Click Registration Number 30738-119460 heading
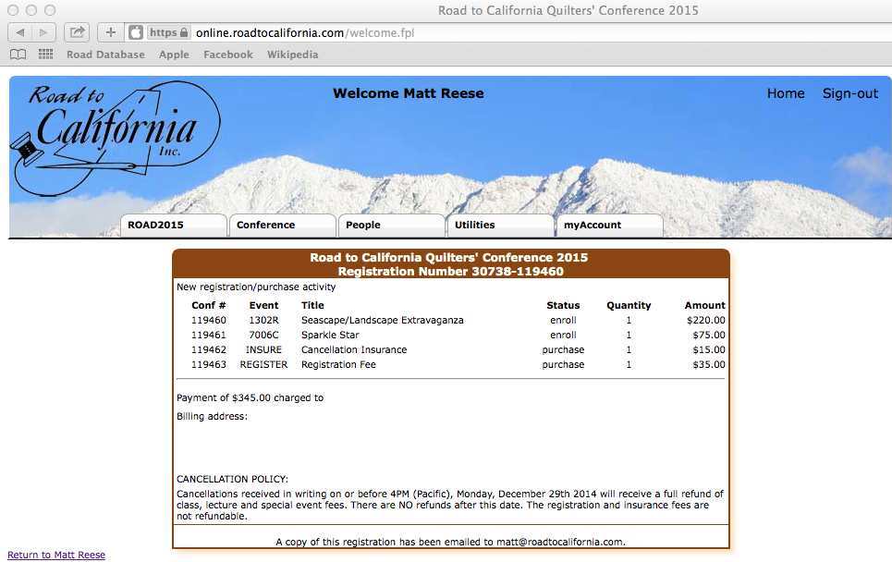The width and height of the screenshot is (892, 562). click(450, 272)
